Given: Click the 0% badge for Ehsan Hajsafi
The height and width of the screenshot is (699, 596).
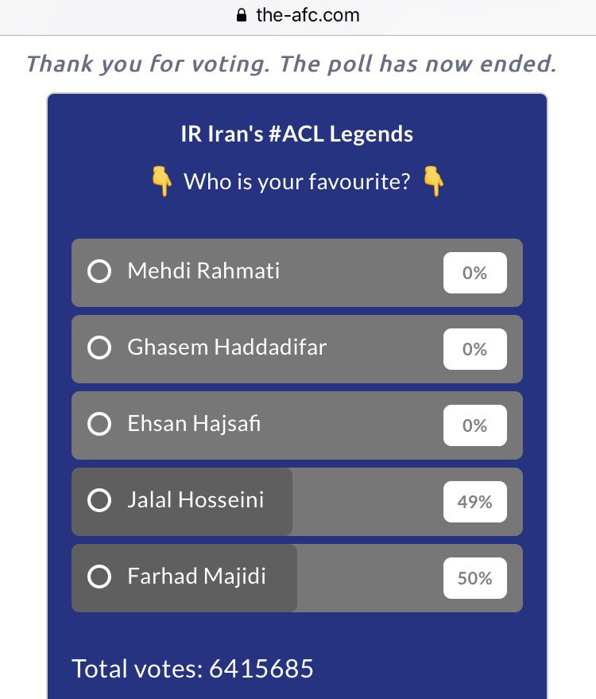Looking at the screenshot, I should point(474,425).
